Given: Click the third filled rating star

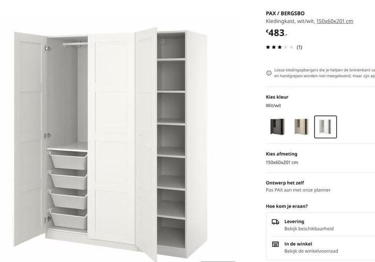Looking at the screenshot, I should click(x=279, y=47).
